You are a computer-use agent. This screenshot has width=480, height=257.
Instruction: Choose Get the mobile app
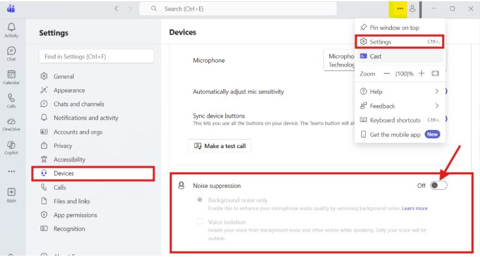click(400, 134)
